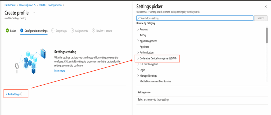Expand Declarative Device Management (DDM) category
This screenshot has height=115, width=271.
138,58
